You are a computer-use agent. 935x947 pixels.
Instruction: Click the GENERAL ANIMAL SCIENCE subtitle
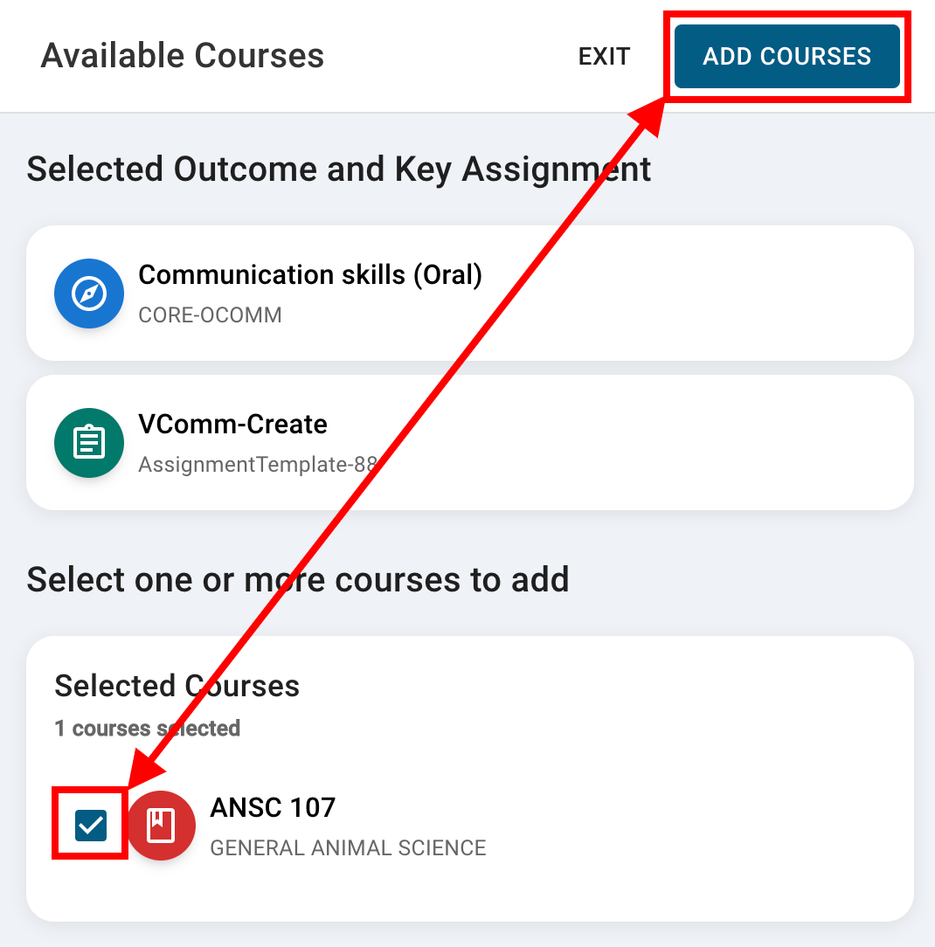(348, 848)
